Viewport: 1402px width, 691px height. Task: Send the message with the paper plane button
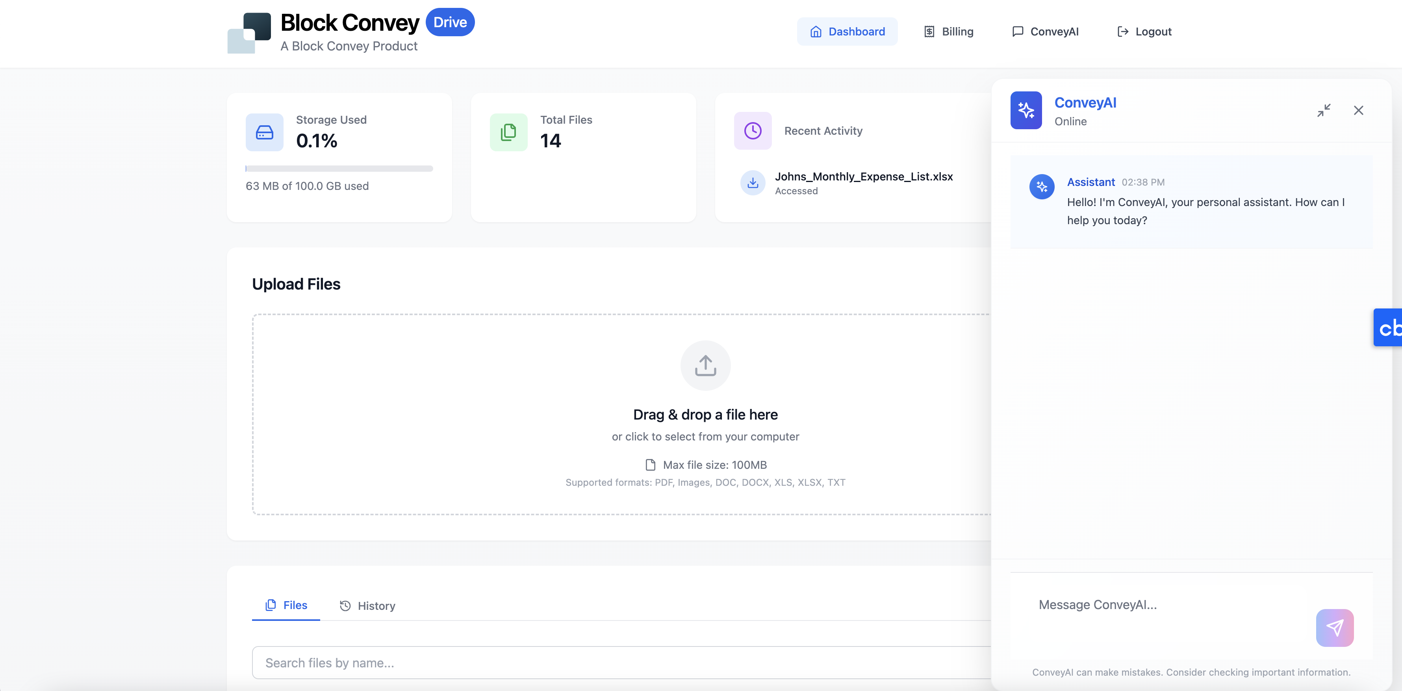pos(1335,628)
